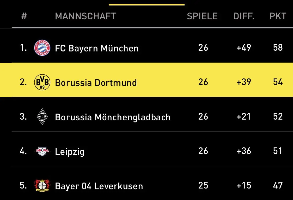Click Leverkusen's 25 games played value
The image size is (293, 200).
[203, 185]
